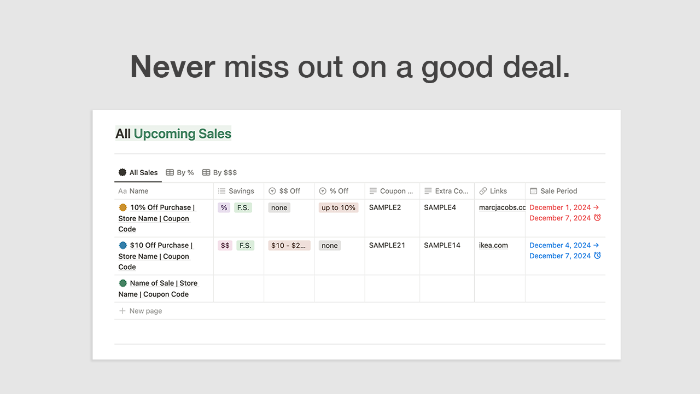Open the marcjacobs.com link
Screen dimensions: 700x394
click(502, 207)
